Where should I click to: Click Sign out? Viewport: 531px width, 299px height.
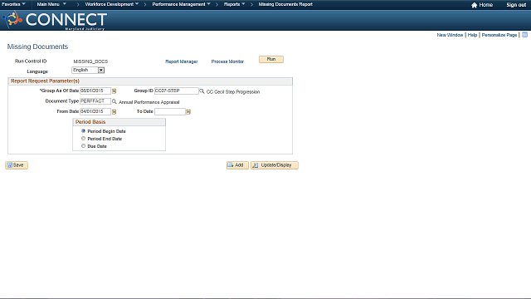click(516, 5)
